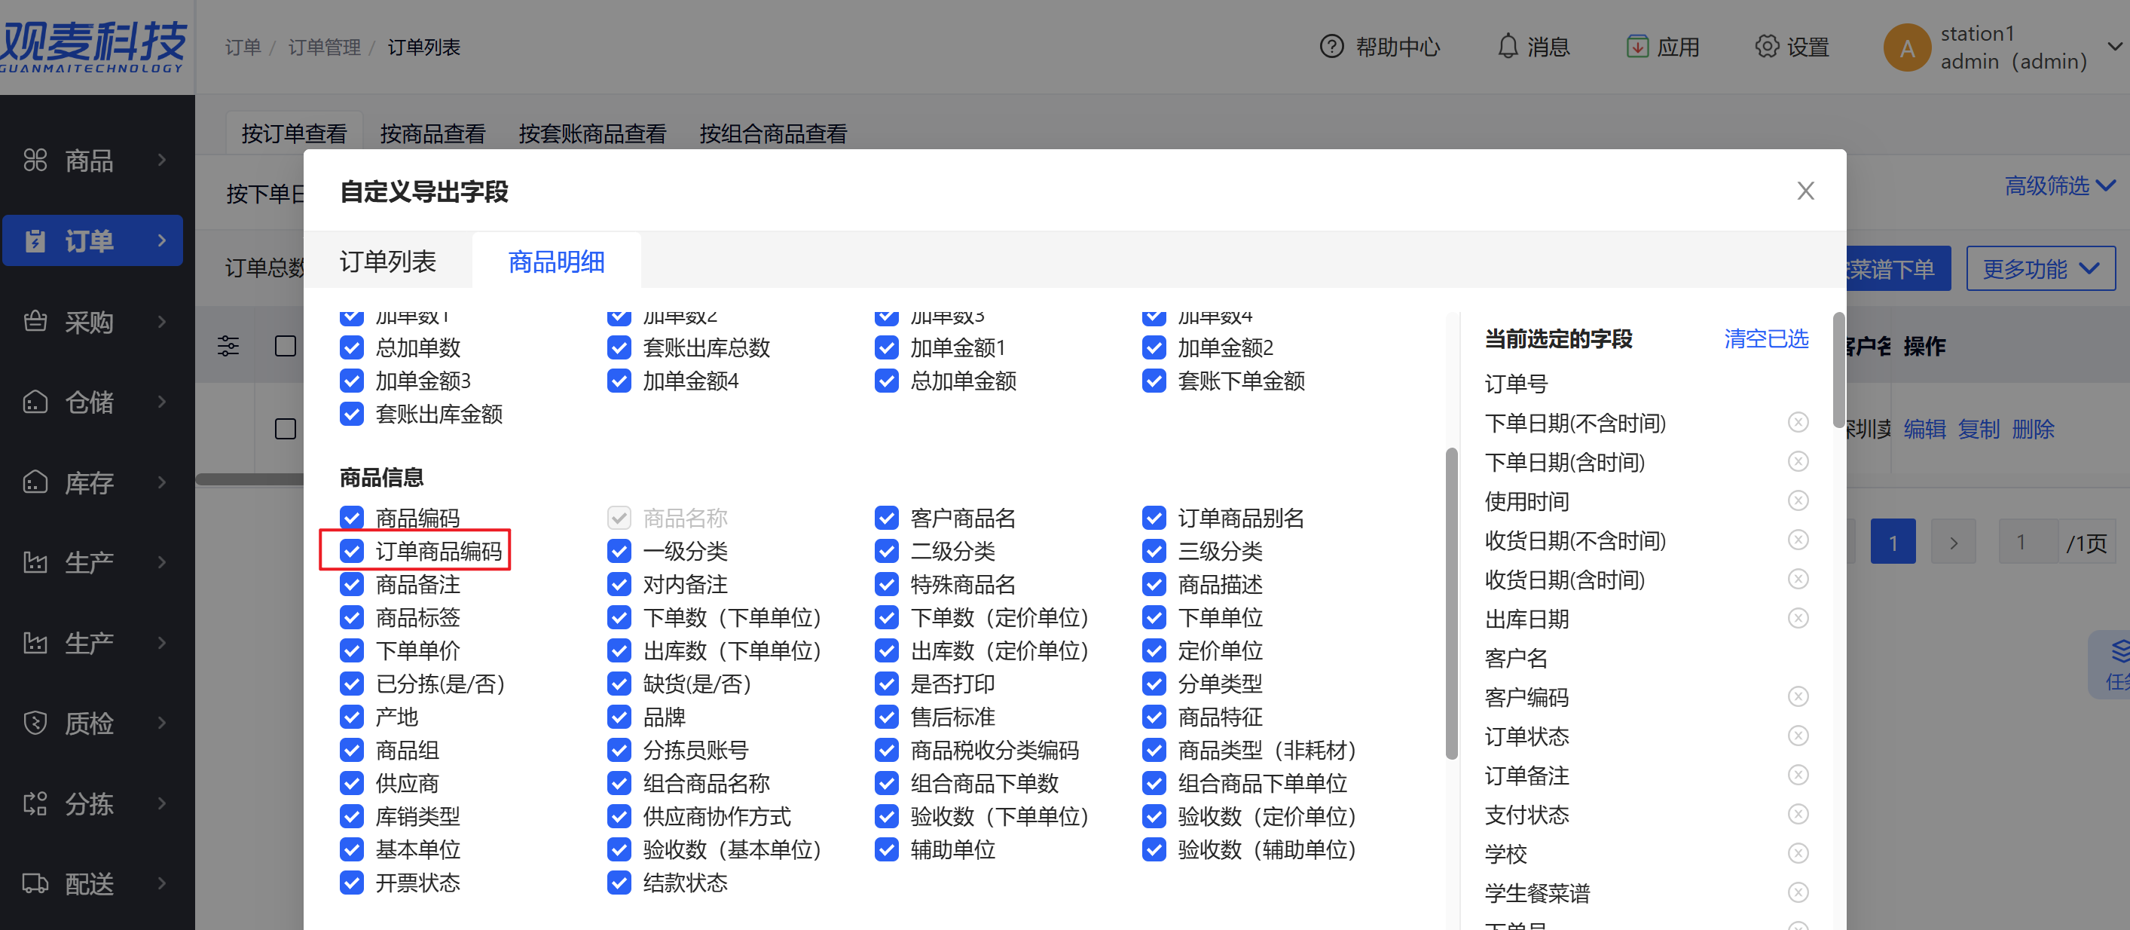Toggle the 客户商品名 checkbox

pyautogui.click(x=886, y=517)
